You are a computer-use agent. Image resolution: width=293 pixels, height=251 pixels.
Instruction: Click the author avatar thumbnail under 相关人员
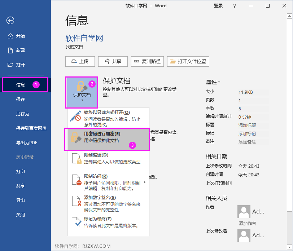pos(244,211)
